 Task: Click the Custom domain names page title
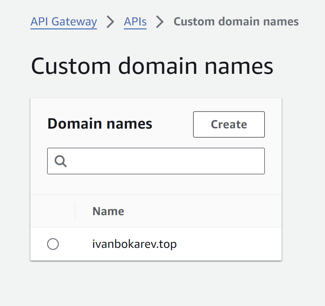(x=152, y=66)
